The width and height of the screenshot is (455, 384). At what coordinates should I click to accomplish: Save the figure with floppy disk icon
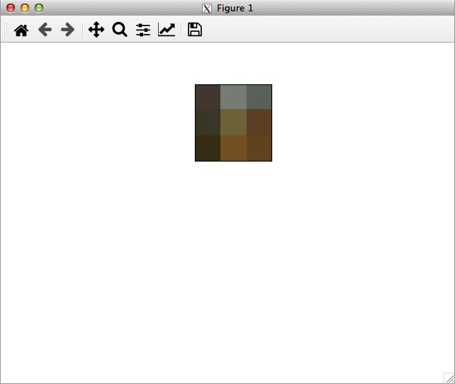(194, 30)
